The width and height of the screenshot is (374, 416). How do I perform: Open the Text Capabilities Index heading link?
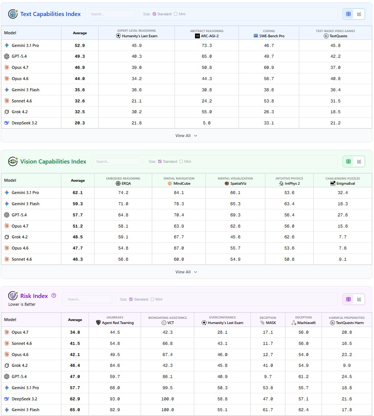point(50,14)
